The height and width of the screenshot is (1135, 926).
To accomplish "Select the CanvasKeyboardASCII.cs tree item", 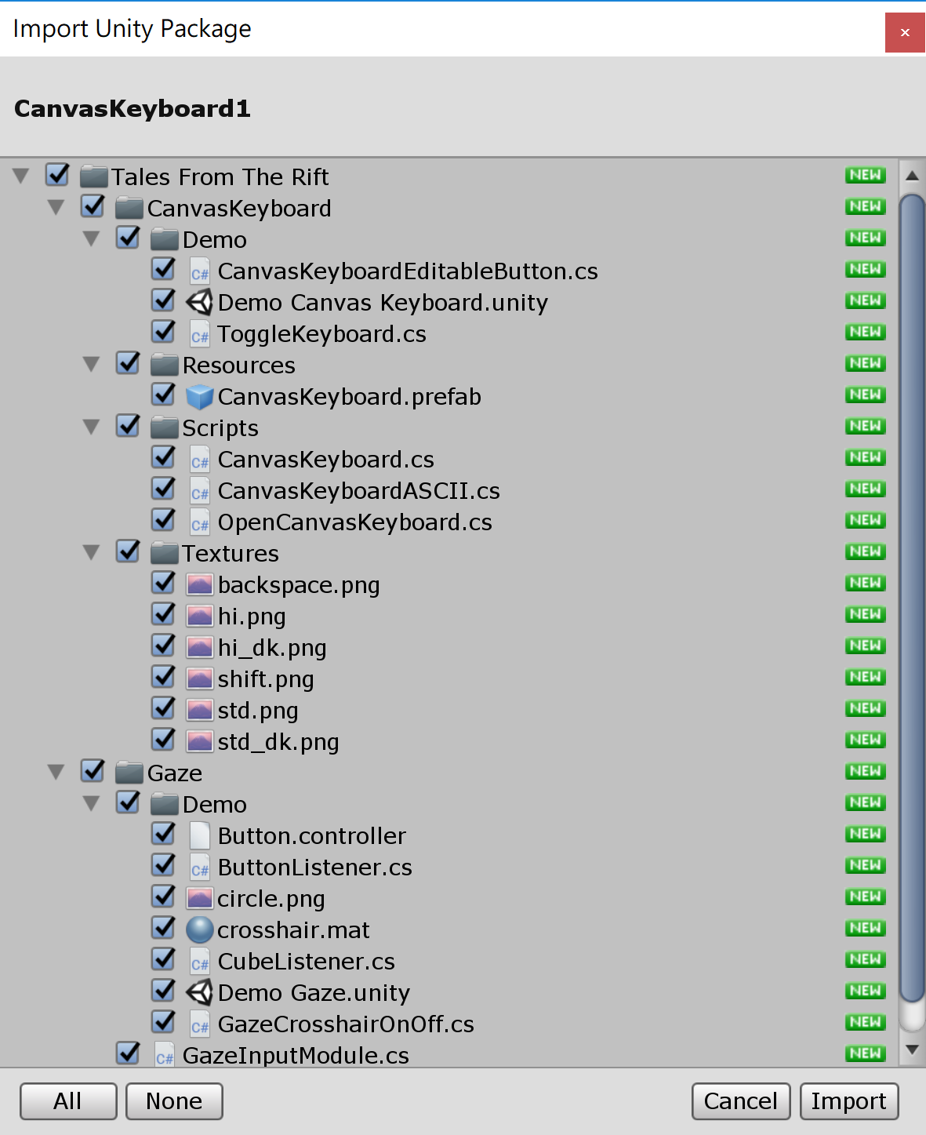I will click(x=358, y=490).
